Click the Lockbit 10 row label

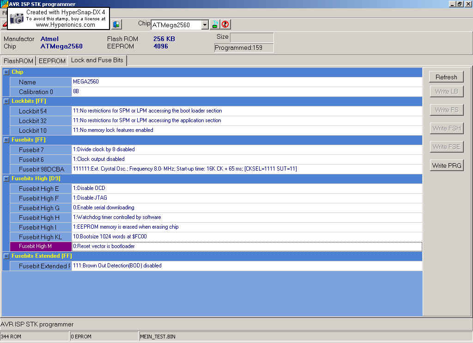tap(41, 130)
